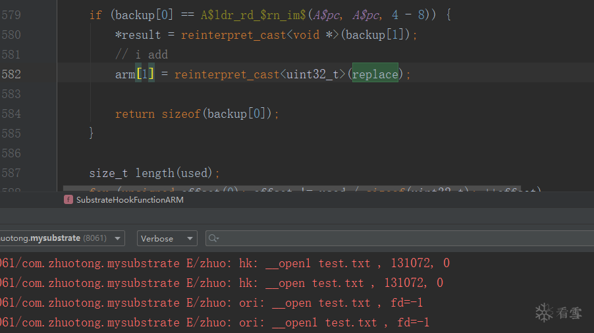The image size is (594, 333).
Task: Click the magnifier icon in logcat search
Action: pyautogui.click(x=213, y=238)
